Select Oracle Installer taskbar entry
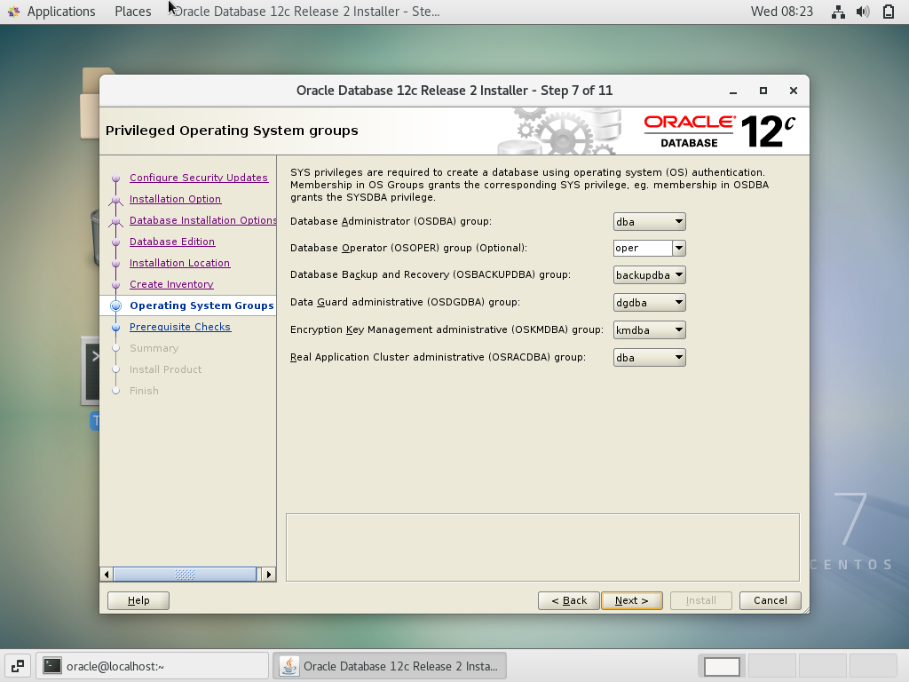The image size is (909, 682). click(x=390, y=666)
